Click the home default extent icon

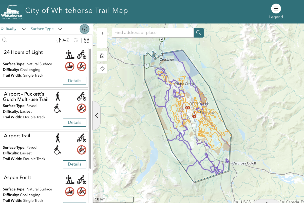point(102,56)
